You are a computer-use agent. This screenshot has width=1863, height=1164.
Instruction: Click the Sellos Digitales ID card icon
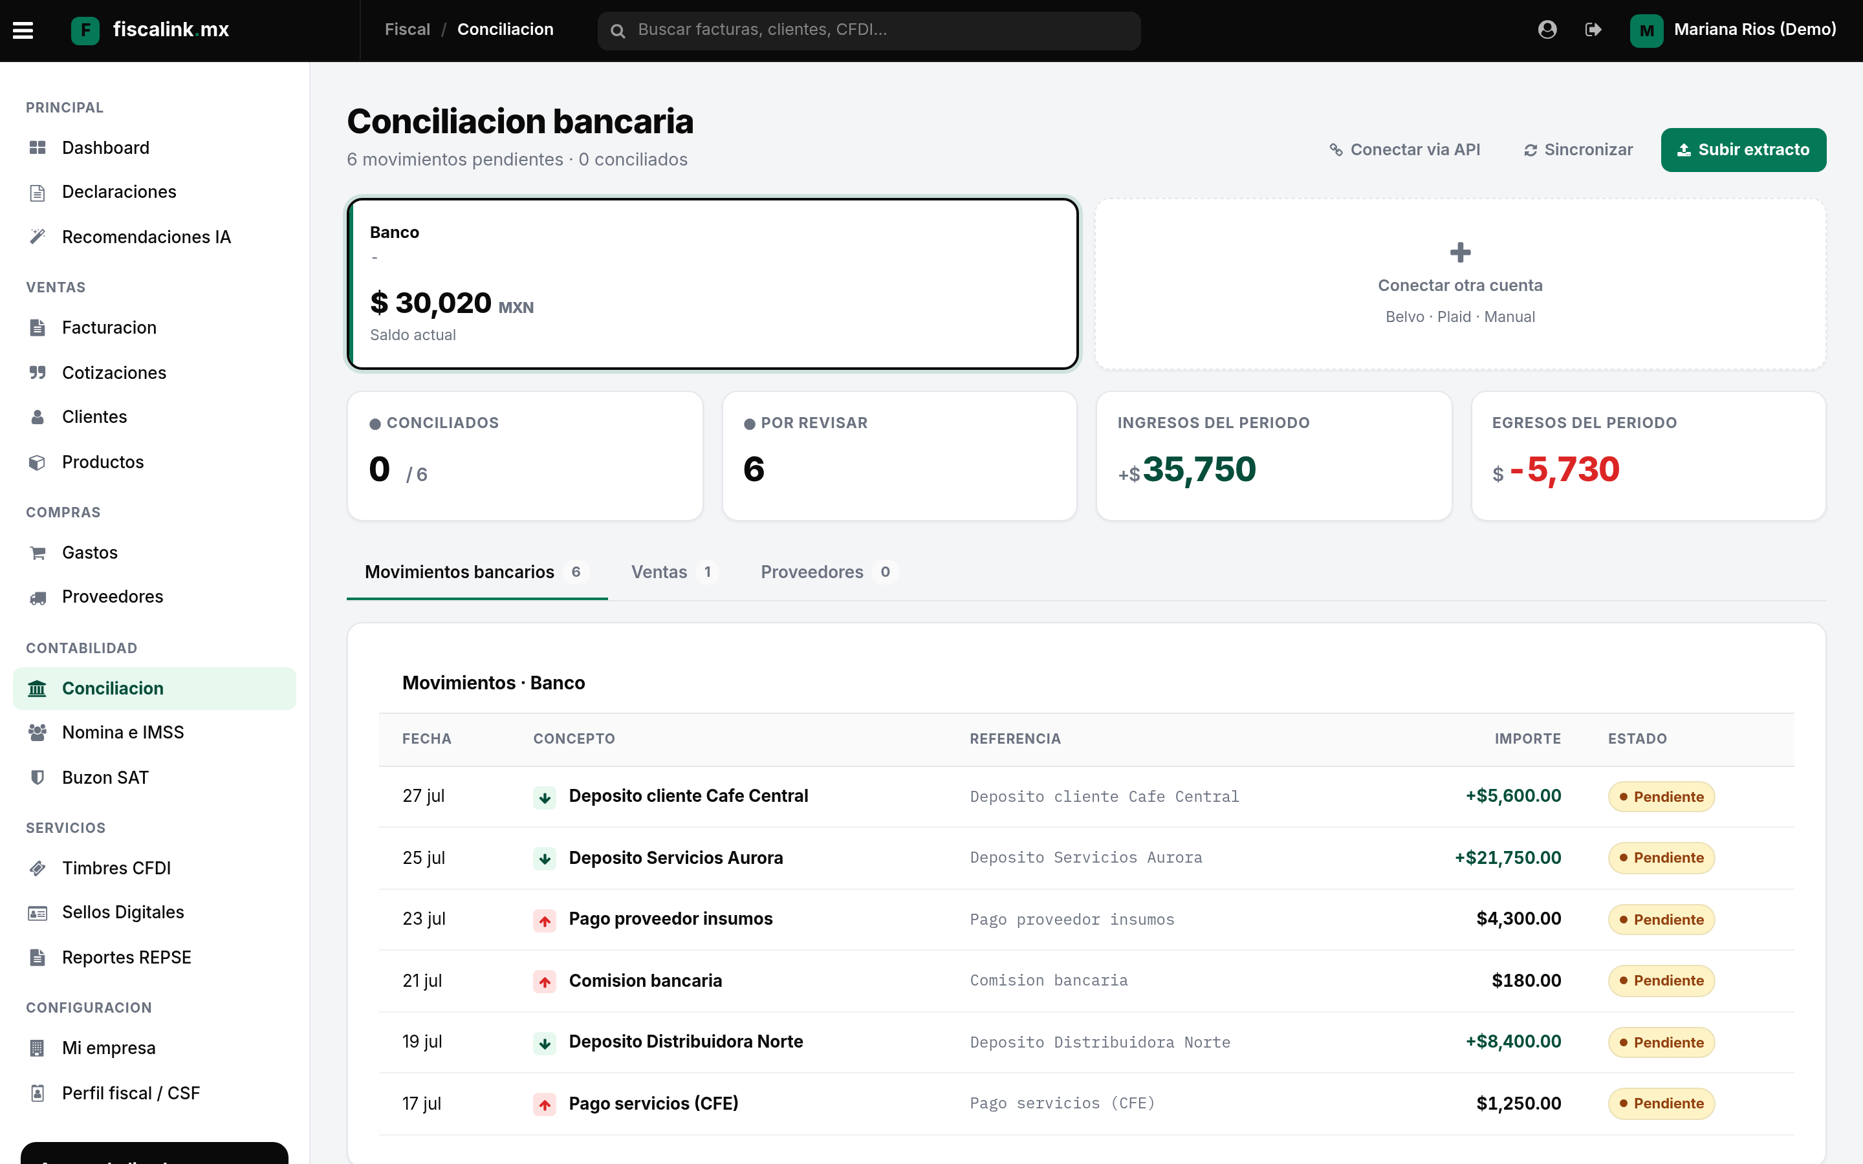(37, 913)
